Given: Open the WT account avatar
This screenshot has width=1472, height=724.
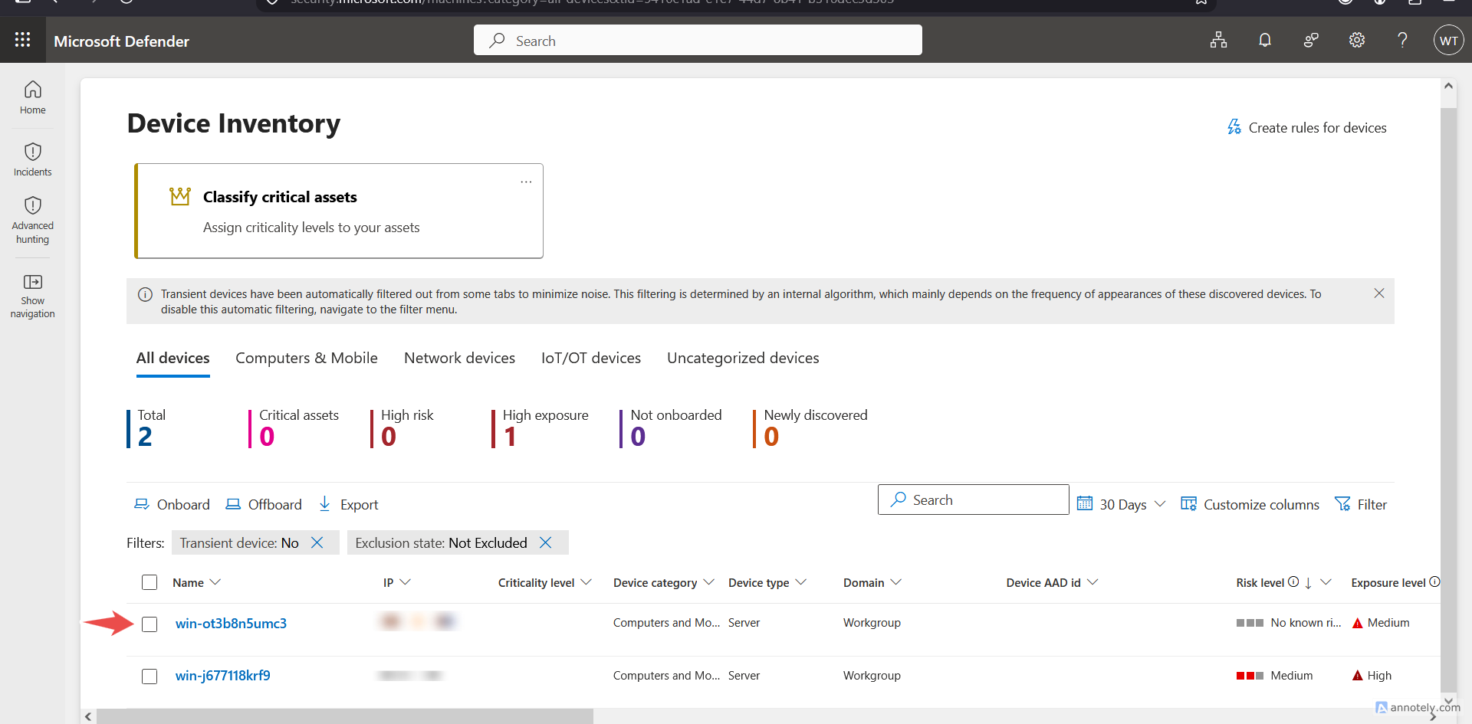Looking at the screenshot, I should click(1448, 41).
